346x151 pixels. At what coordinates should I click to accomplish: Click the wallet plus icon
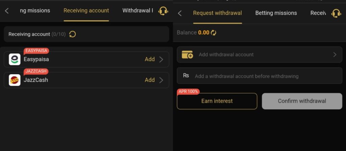point(187,55)
